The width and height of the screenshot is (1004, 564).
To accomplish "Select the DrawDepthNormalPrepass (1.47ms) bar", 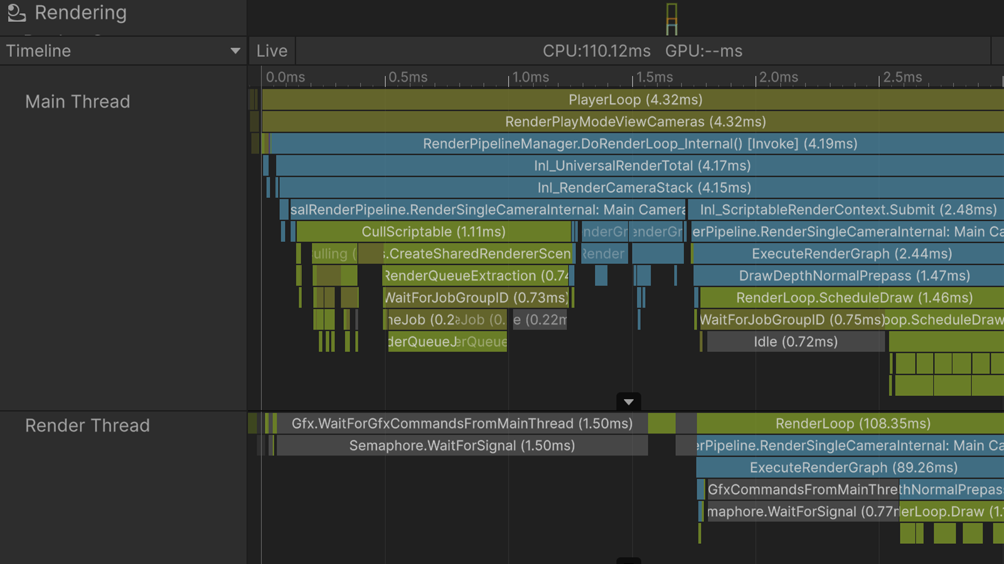I will pos(853,276).
